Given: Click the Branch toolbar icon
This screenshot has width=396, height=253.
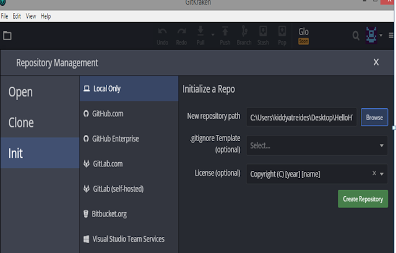Looking at the screenshot, I should [244, 36].
